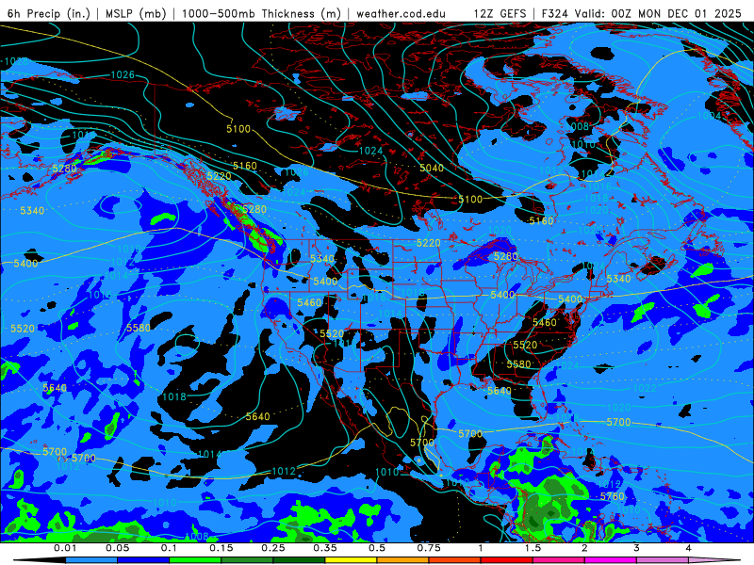Click the dark blue 0.05 legend swatch
754x565 pixels.
click(x=143, y=560)
